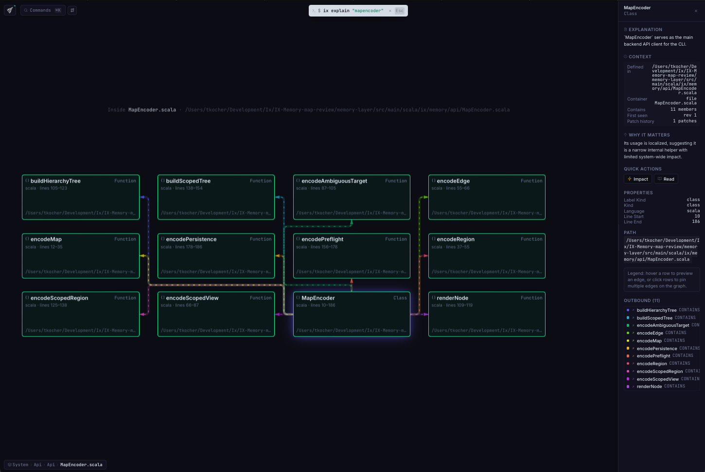Viewport: 705px width, 472px height.
Task: Click the EXPLANATION section heading
Action: (x=645, y=30)
